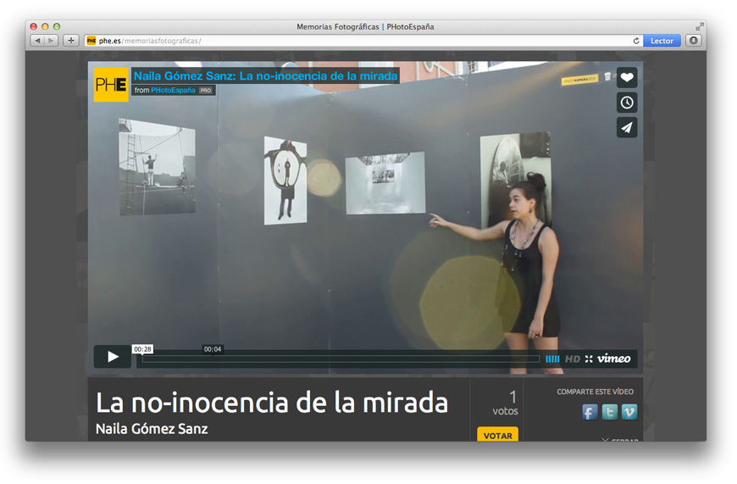Seek within the video progress bar

pos(339,359)
